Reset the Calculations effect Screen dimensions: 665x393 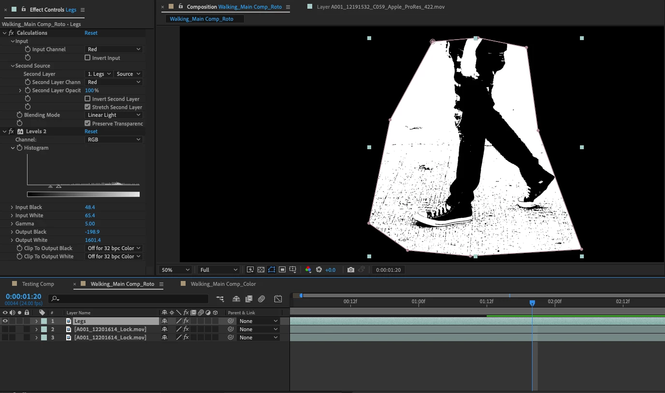[x=91, y=33]
